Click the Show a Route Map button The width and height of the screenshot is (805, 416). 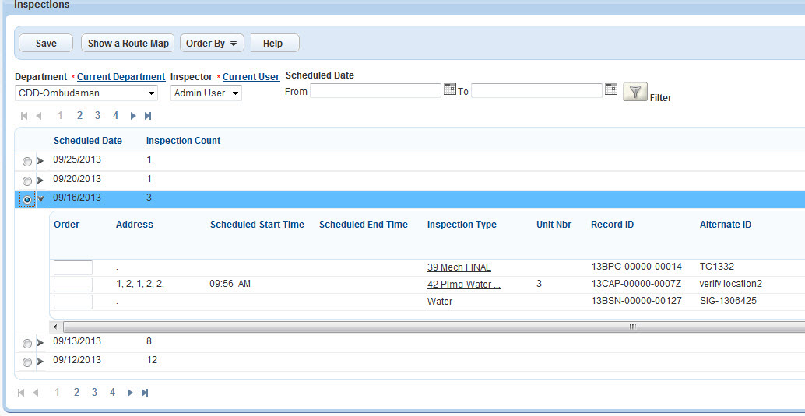pos(128,44)
